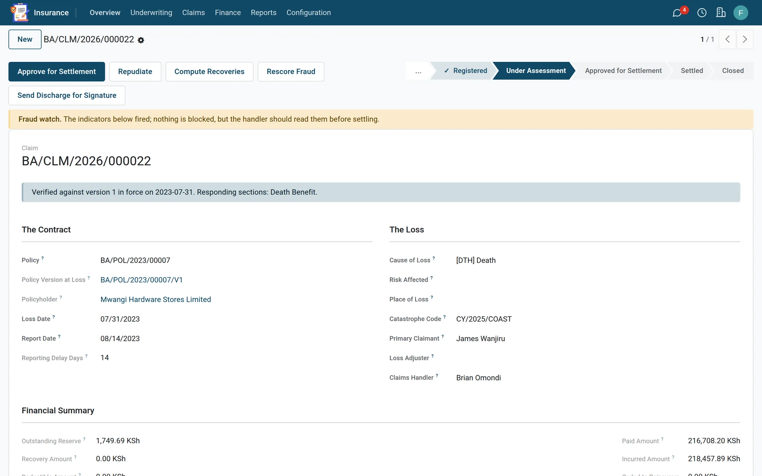This screenshot has width=762, height=476.
Task: Click Approve for Settlement button
Action: point(57,71)
